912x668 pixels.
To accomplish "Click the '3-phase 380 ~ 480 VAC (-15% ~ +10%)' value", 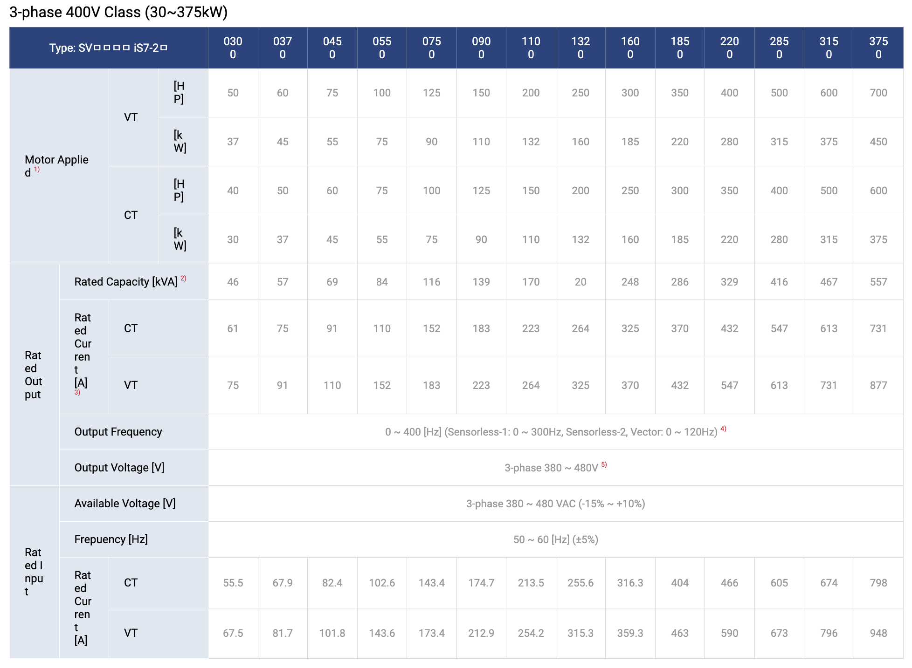I will pyautogui.click(x=556, y=504).
